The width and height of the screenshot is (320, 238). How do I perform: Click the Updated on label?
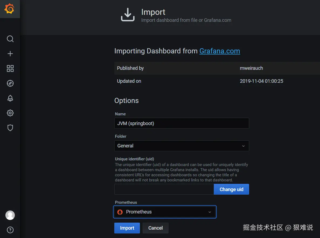coord(129,81)
